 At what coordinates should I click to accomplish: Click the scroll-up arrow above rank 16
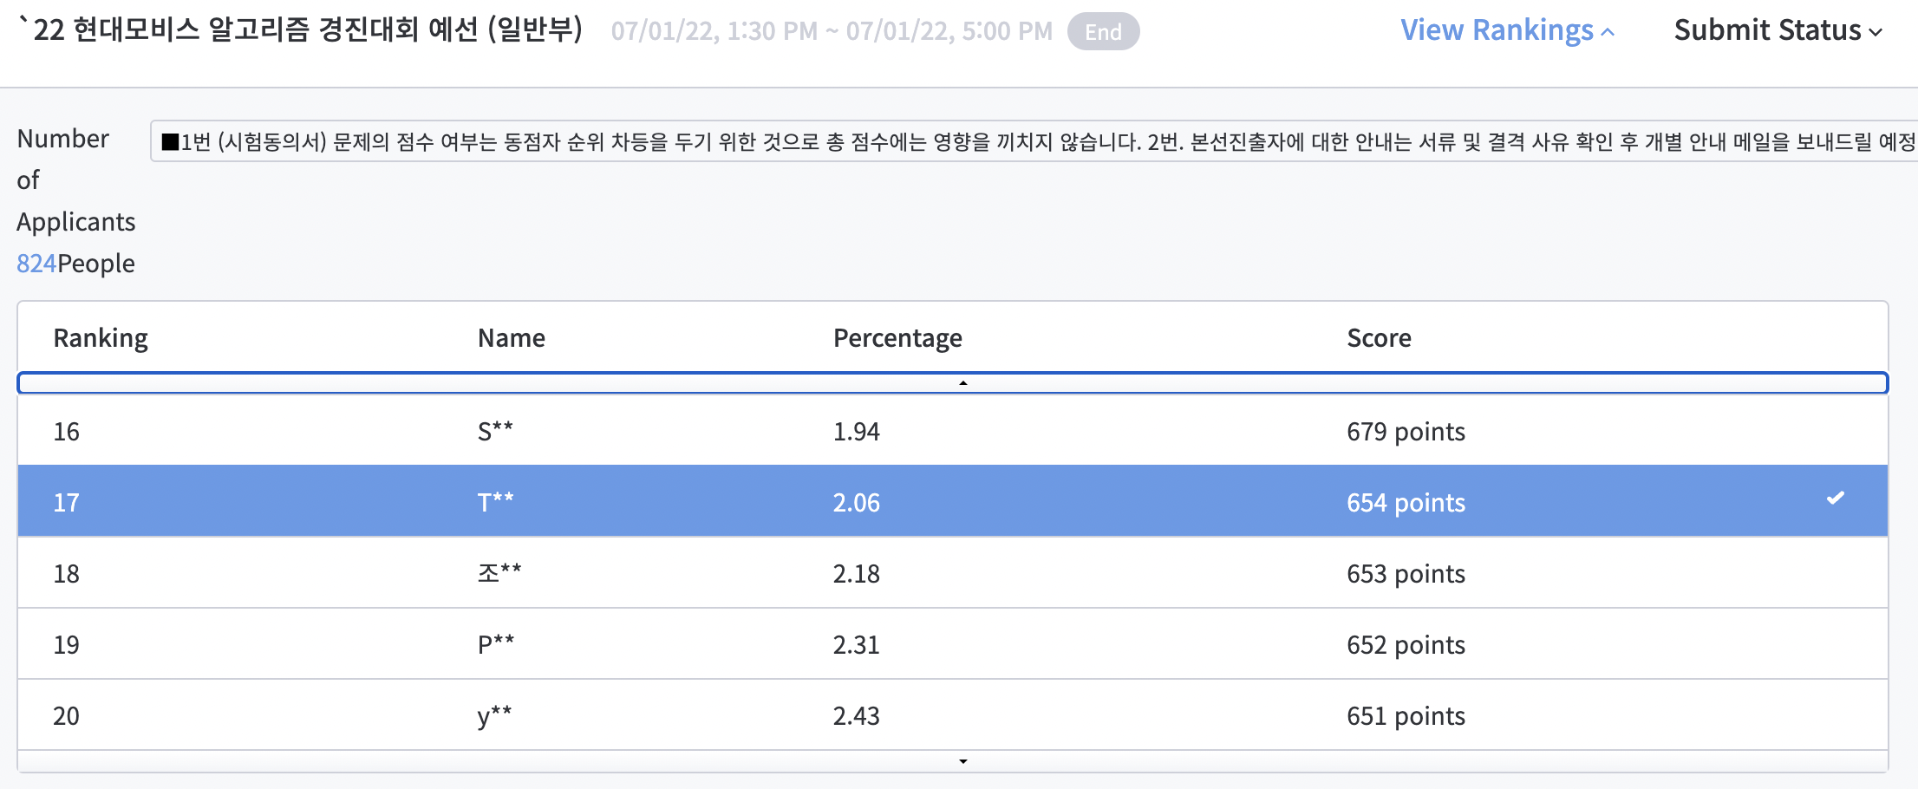[x=962, y=382]
